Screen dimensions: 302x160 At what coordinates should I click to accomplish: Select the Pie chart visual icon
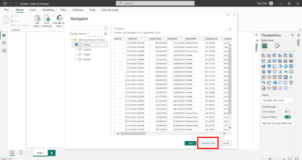280,66
